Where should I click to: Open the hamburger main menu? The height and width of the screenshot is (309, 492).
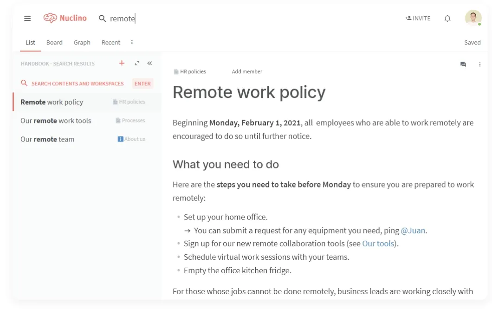click(27, 19)
